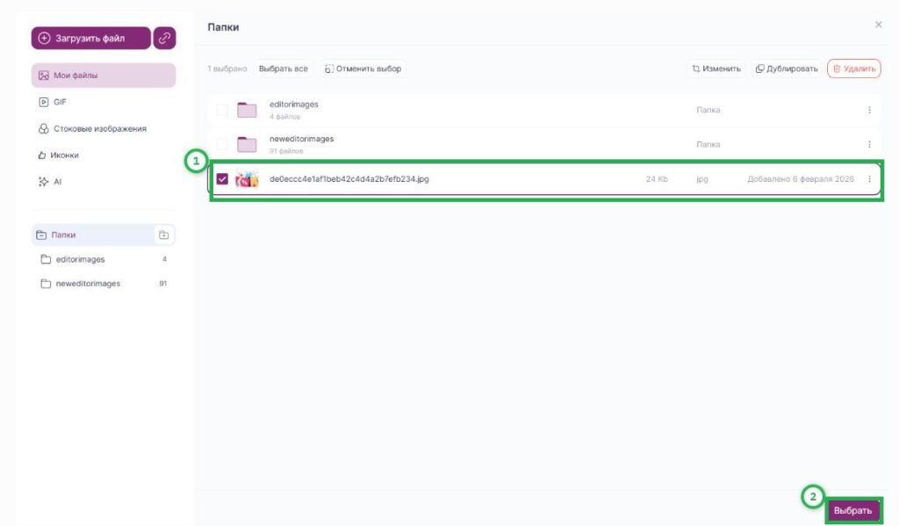Click the neweditorimages folder icon in the list
The image size is (899, 526).
coord(247,144)
